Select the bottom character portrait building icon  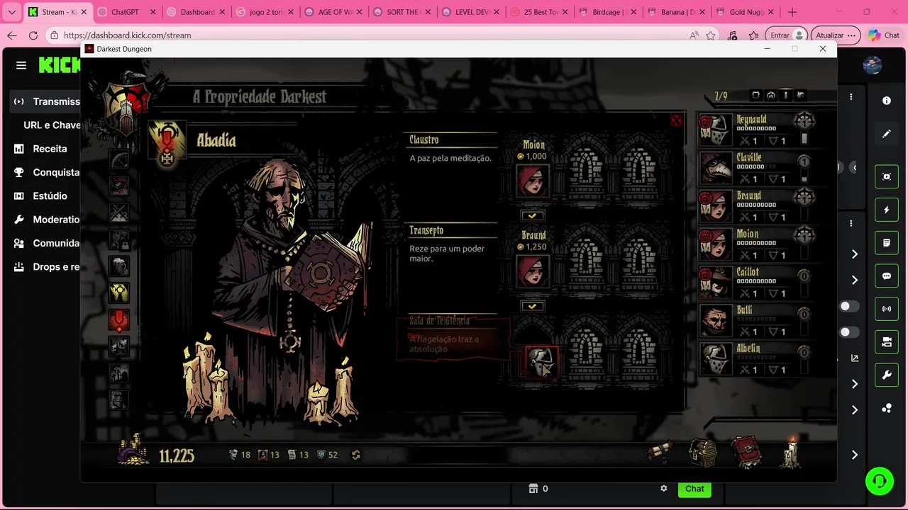coord(118,399)
